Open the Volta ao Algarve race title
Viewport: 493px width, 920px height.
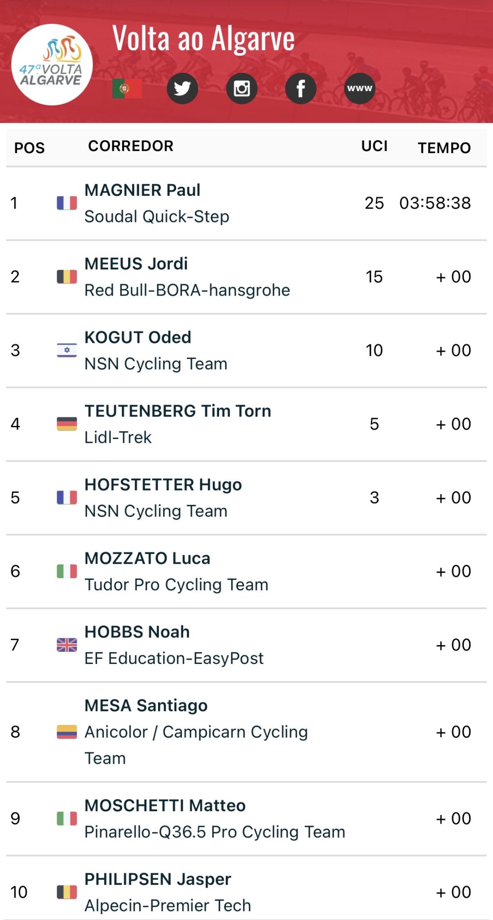pos(203,39)
